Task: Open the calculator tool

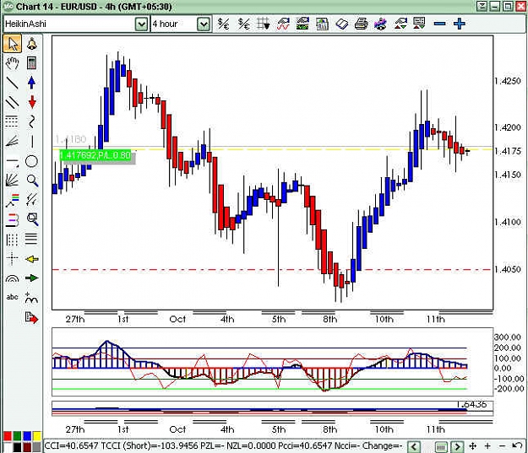Action: 31,63
